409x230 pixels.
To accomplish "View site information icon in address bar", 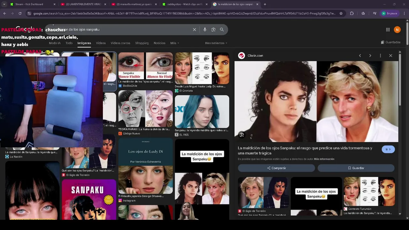I will pyautogui.click(x=29, y=13).
